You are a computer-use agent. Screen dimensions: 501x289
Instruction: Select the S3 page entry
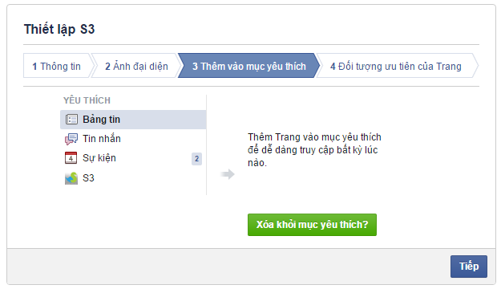(133, 178)
